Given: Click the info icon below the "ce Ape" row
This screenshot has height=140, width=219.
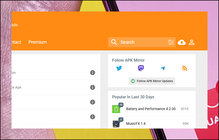Looking at the screenshot, I should (x=92, y=102).
